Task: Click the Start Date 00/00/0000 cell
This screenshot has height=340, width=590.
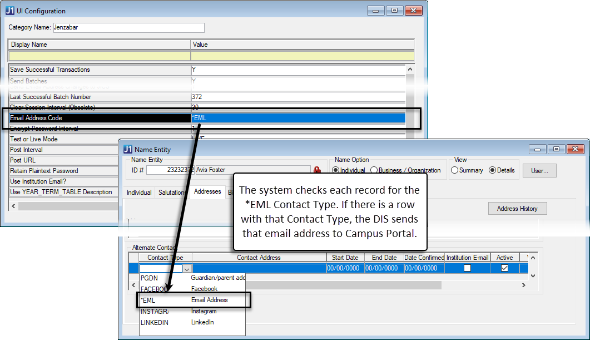Action: [x=345, y=268]
